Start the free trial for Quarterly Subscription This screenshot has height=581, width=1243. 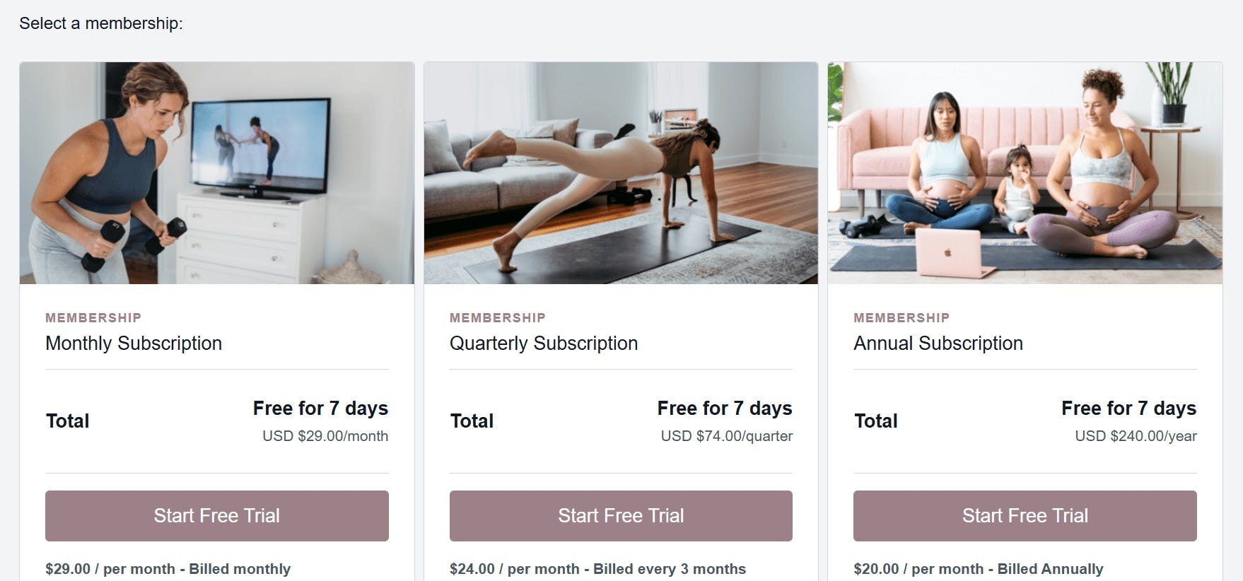coord(621,516)
